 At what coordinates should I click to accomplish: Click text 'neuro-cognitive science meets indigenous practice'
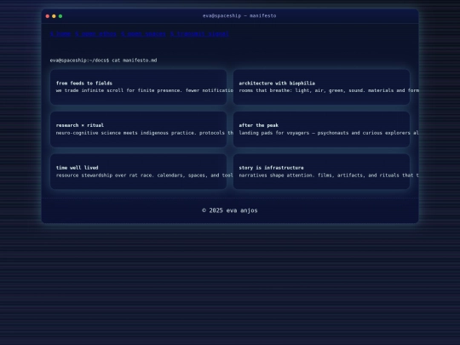126,133
